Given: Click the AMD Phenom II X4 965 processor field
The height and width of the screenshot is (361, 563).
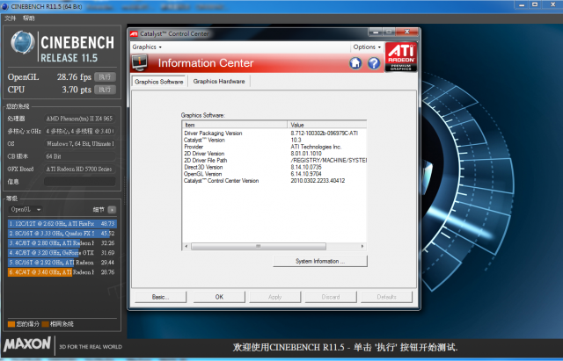Looking at the screenshot, I should [80, 119].
